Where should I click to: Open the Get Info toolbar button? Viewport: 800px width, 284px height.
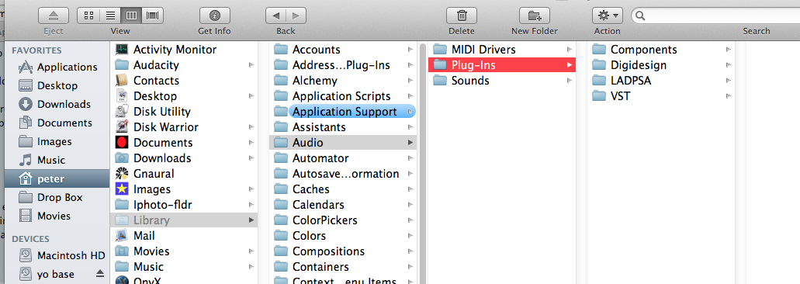click(x=214, y=16)
